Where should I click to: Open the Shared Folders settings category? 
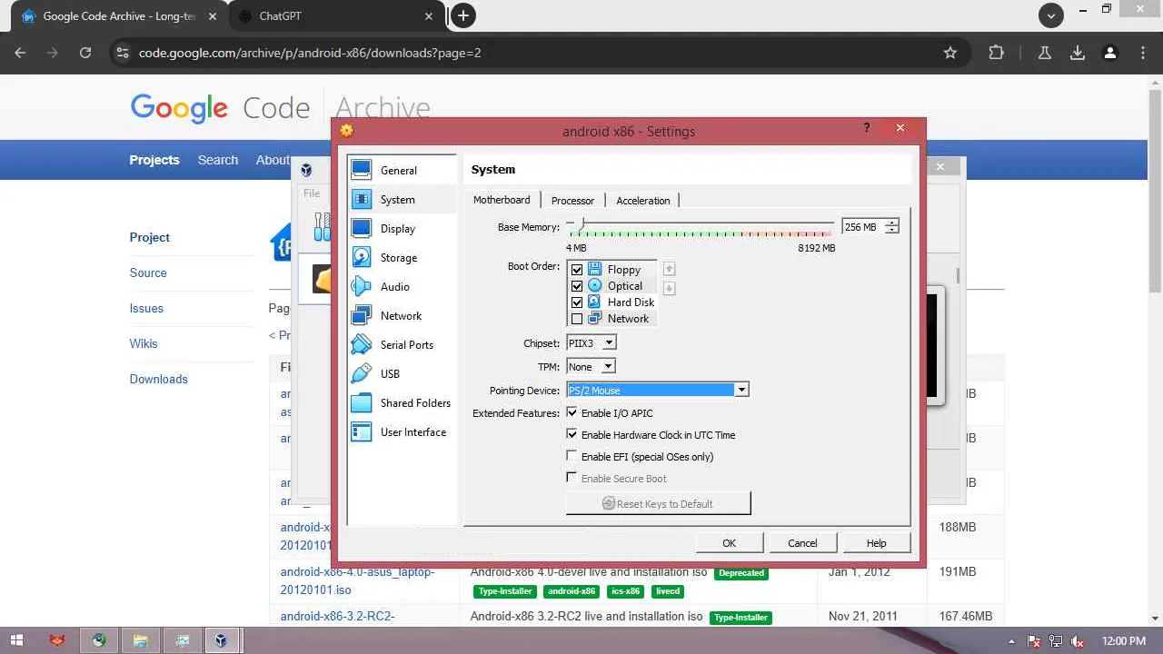coord(401,402)
